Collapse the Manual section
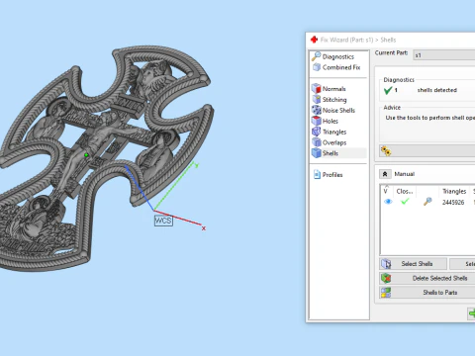Image resolution: width=475 pixels, height=356 pixels. [385, 174]
